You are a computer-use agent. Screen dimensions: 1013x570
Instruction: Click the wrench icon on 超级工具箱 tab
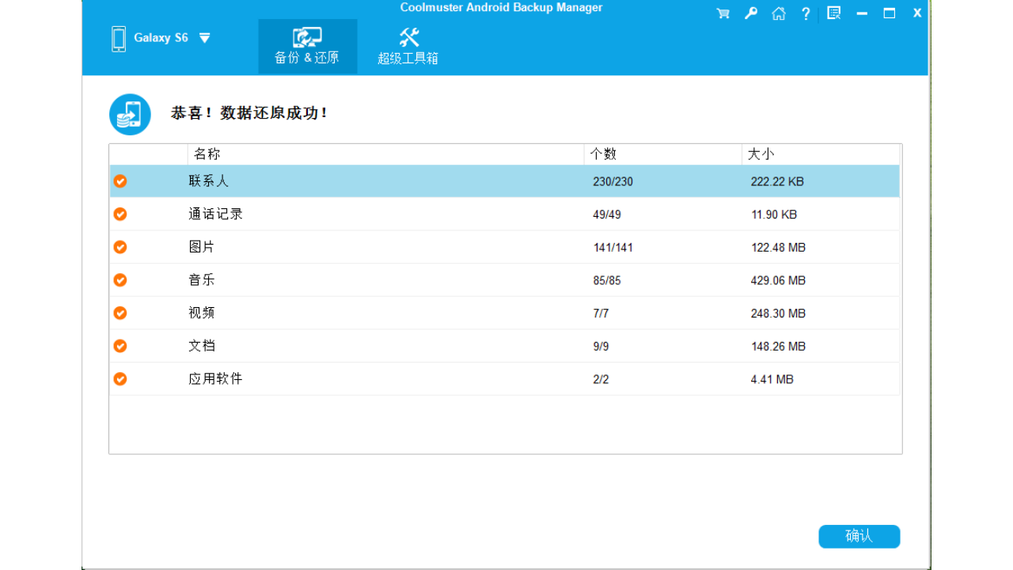[409, 36]
